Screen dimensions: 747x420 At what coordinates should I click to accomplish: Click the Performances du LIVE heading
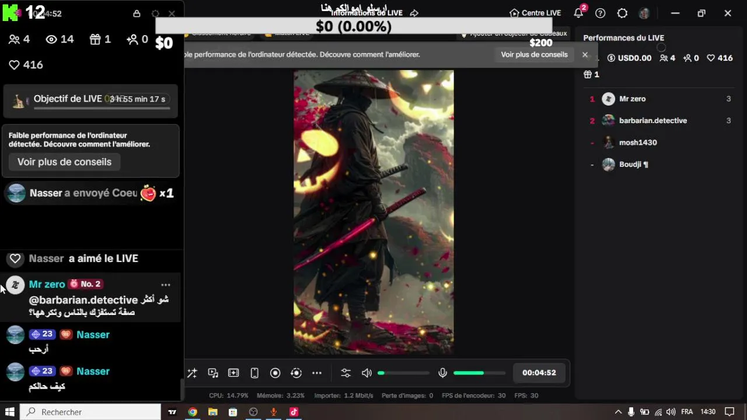point(623,38)
